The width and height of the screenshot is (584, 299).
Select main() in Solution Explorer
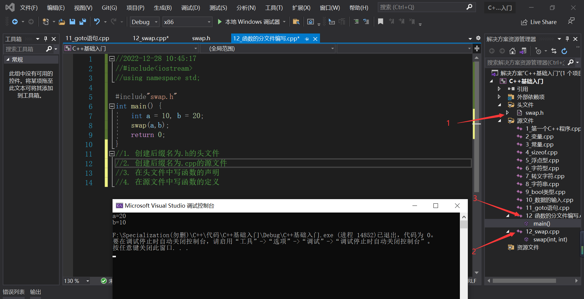(x=541, y=224)
